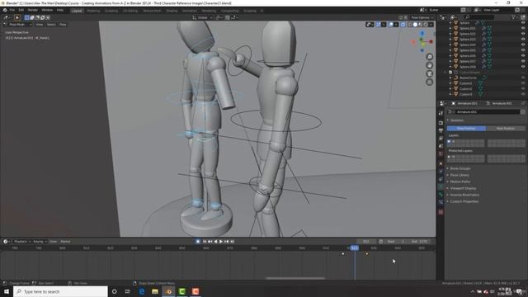The width and height of the screenshot is (528, 297).
Task: Switch to material preview shading icon
Action: click(420, 25)
